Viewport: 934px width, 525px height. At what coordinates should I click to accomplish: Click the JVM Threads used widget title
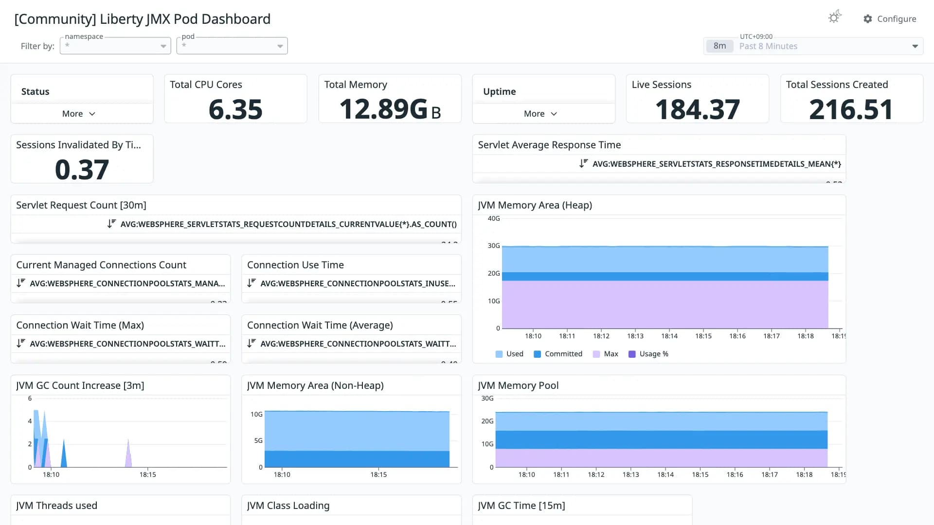click(56, 506)
